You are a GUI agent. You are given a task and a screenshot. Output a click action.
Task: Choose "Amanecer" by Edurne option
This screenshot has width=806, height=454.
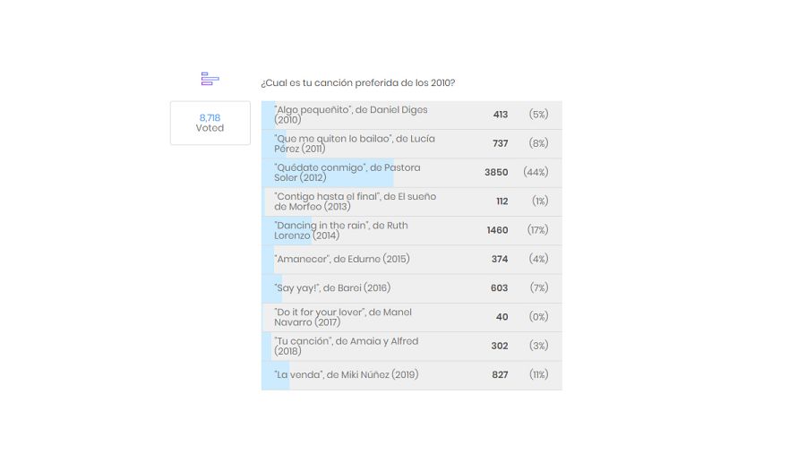tap(342, 259)
